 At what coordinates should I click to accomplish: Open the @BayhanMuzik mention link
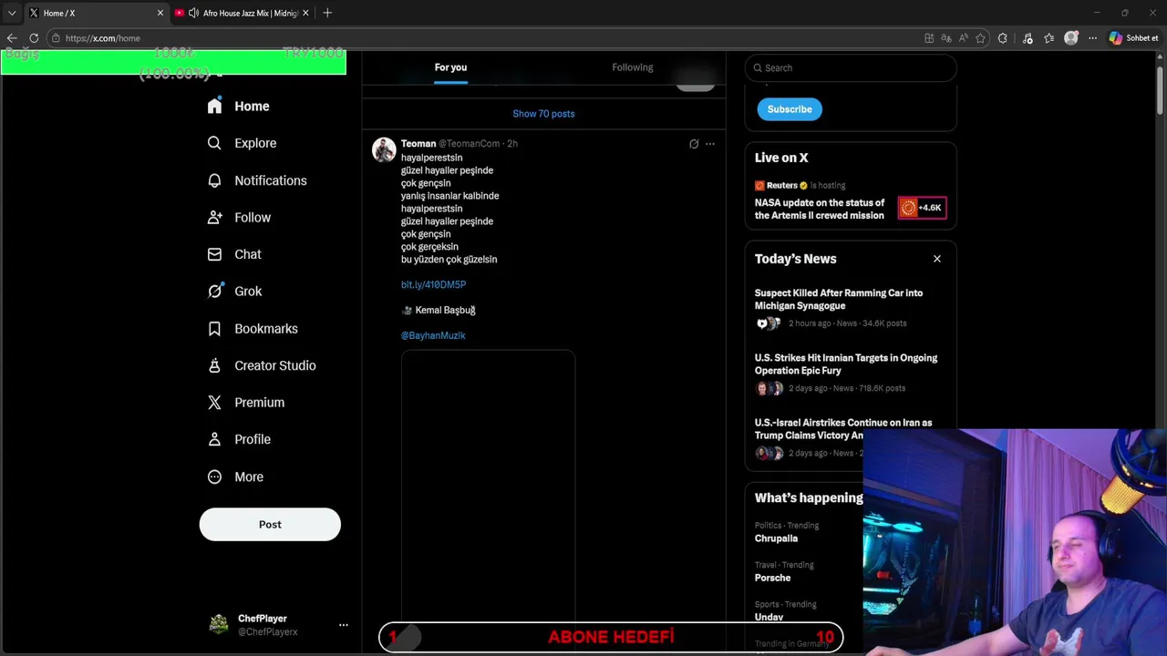pyautogui.click(x=433, y=335)
